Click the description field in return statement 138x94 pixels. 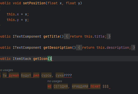coord(118,48)
